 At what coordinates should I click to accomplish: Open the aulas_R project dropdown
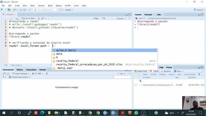199,10
